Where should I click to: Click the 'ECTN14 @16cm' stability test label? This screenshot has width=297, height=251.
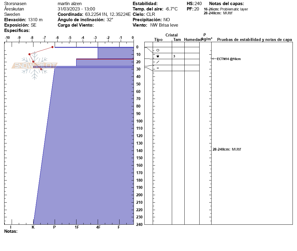click(229, 59)
